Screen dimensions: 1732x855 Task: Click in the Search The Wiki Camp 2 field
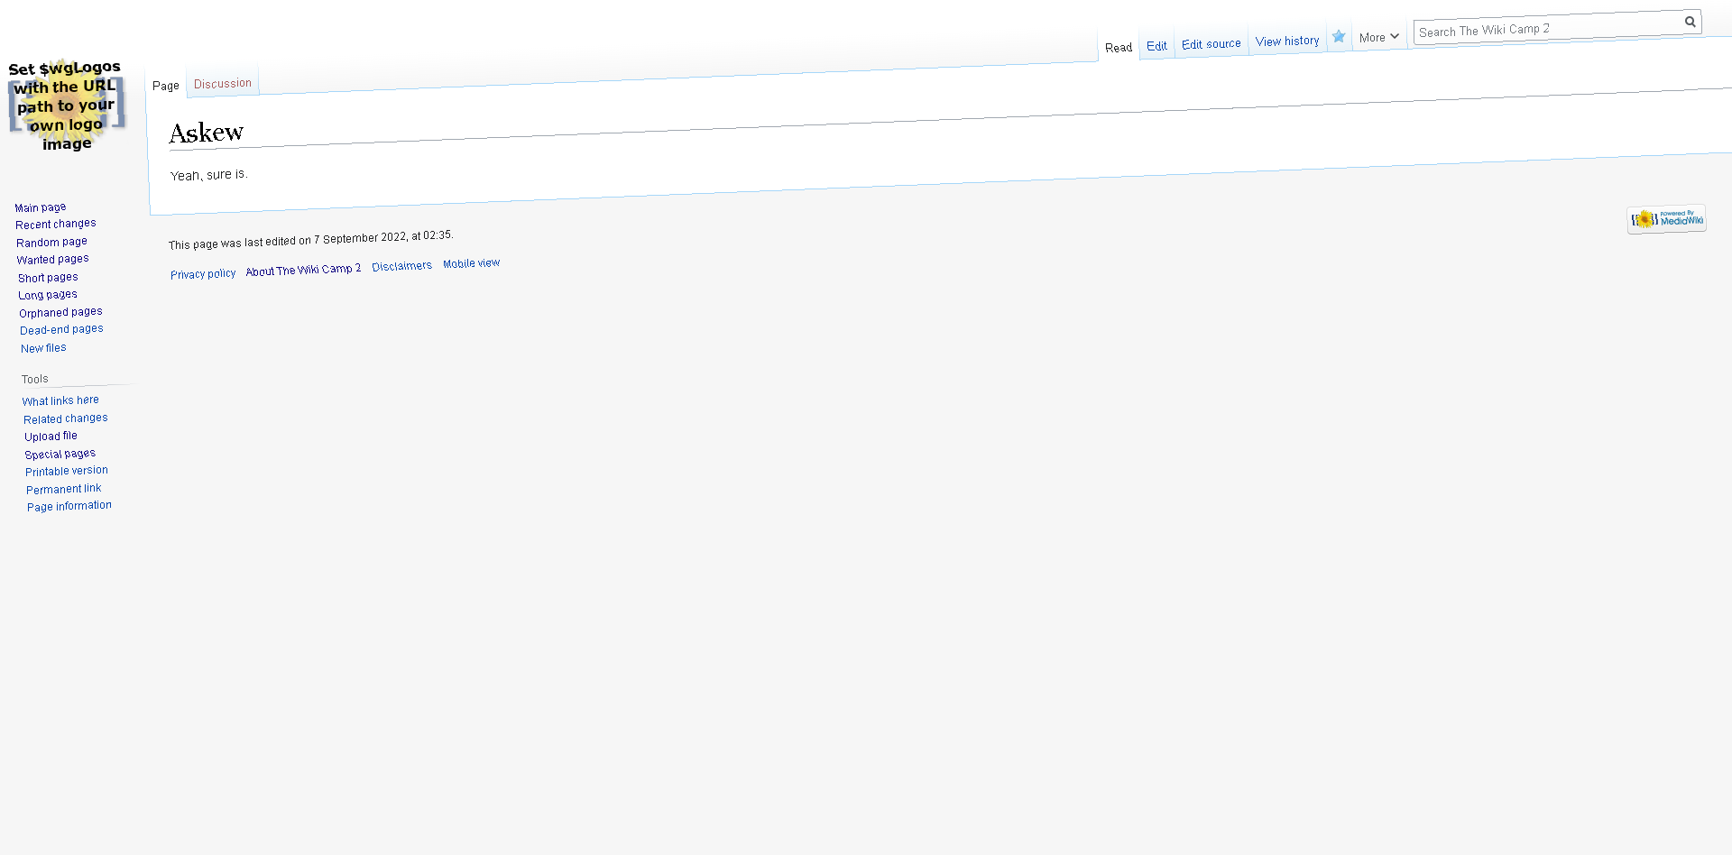(x=1547, y=30)
